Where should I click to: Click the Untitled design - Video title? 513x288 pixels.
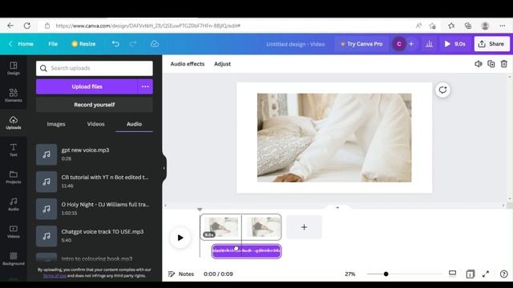tap(296, 44)
